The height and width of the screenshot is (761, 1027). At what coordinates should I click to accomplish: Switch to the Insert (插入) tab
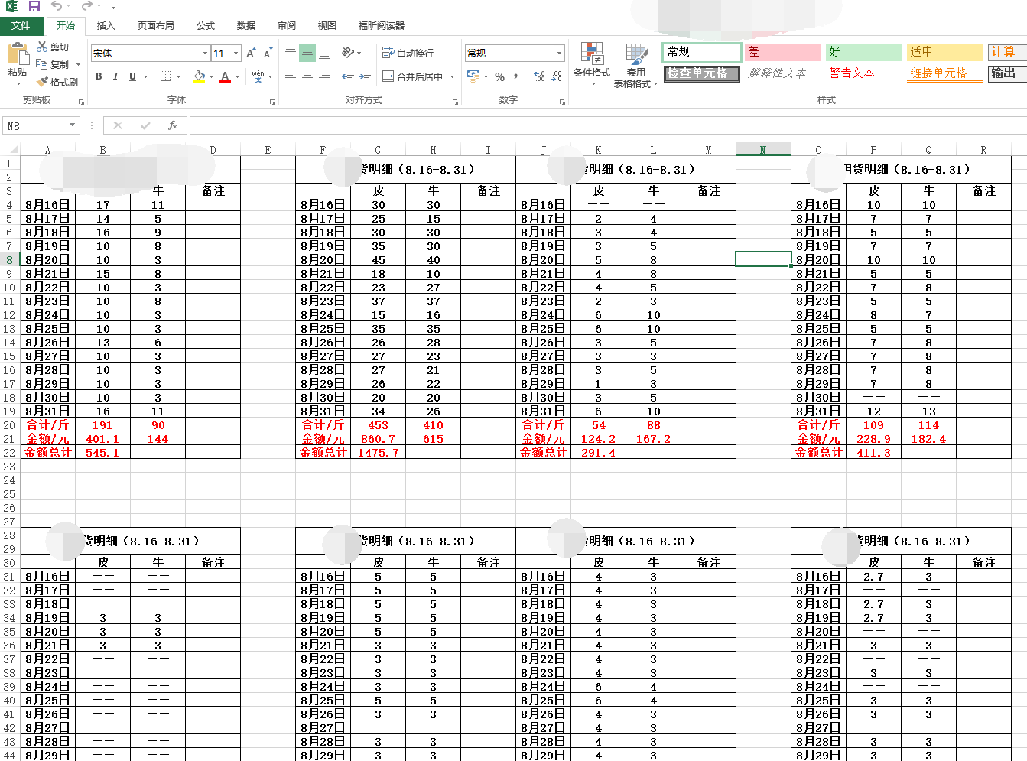pyautogui.click(x=106, y=26)
